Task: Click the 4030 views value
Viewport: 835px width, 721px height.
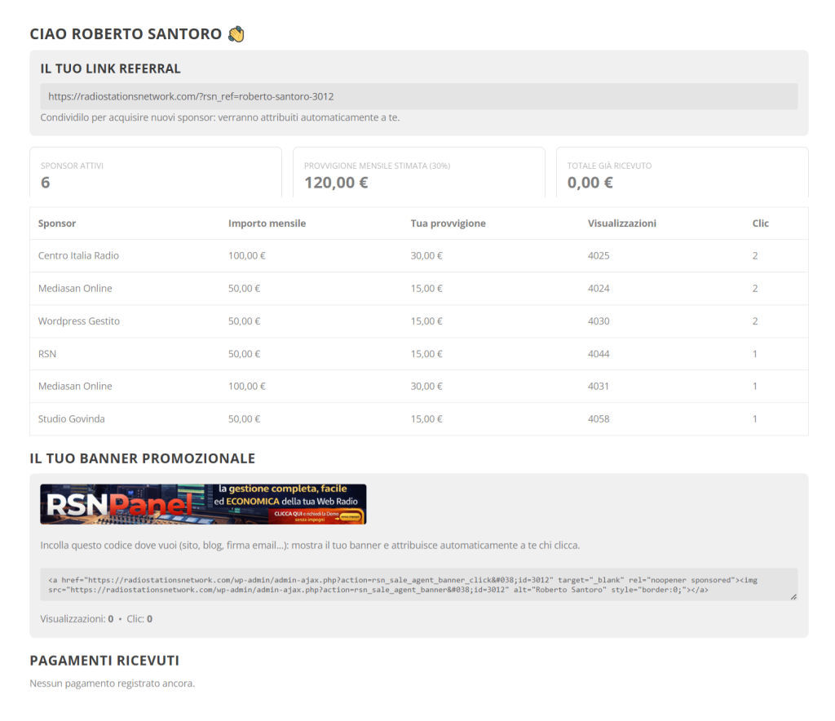Action: tap(599, 321)
